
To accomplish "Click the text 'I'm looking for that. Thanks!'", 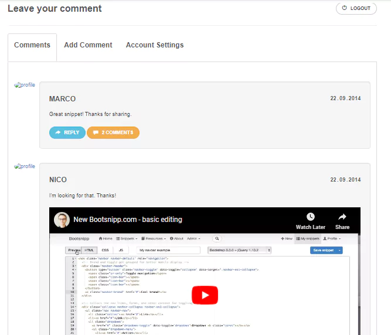I will coord(83,196).
